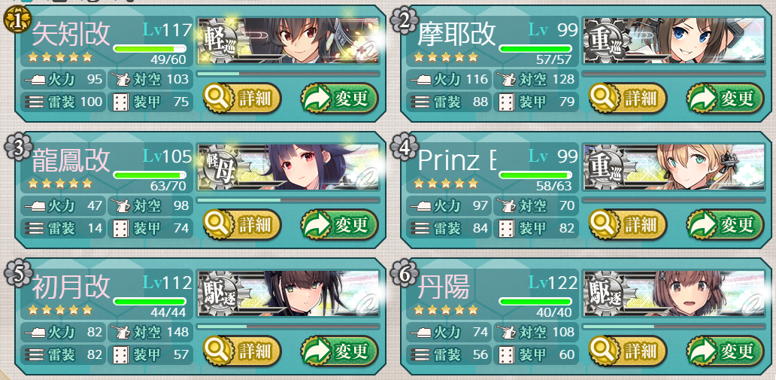Select 矢矧改 light cruiser portrait banner
Viewport: 776px width, 380px height.
pos(288,41)
